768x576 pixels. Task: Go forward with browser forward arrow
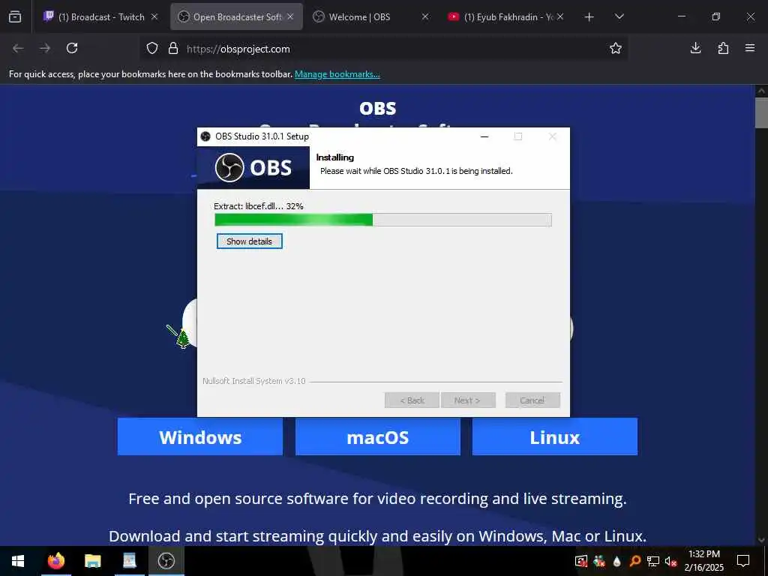(x=45, y=48)
